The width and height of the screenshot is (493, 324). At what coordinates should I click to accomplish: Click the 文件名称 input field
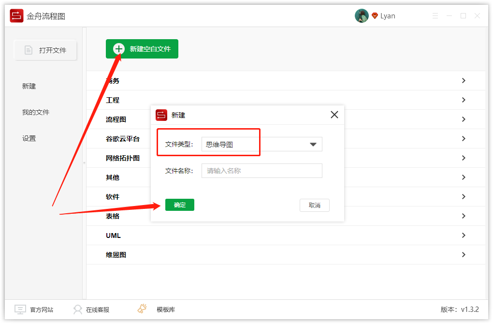(261, 171)
